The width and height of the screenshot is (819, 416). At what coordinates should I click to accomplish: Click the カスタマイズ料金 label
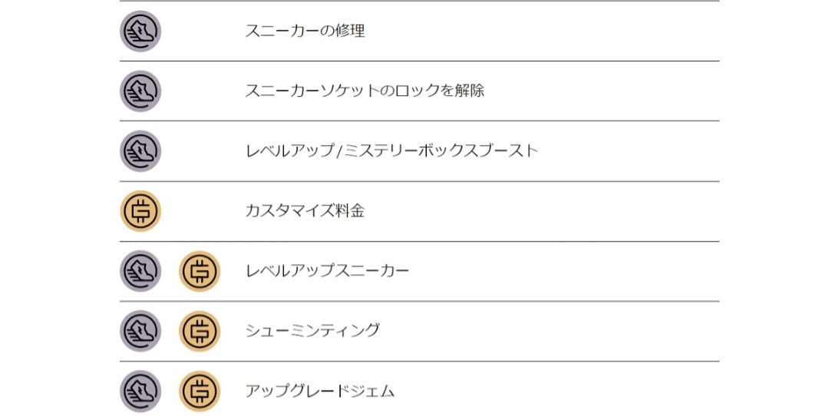pyautogui.click(x=305, y=211)
